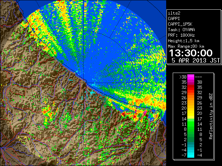Screen dimensions: 222x166
Task: Click the '-7' legend value
Action: [x=184, y=155]
